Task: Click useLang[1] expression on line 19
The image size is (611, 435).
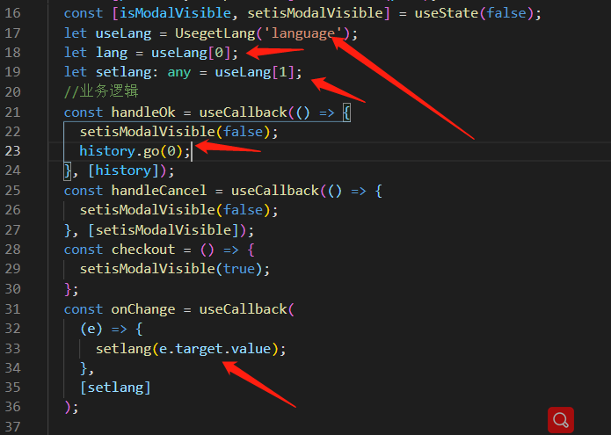Action: 254,72
